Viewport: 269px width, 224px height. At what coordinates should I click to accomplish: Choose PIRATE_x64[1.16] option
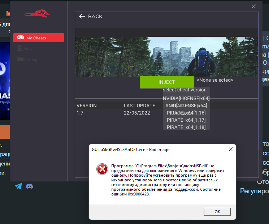[x=186, y=113]
